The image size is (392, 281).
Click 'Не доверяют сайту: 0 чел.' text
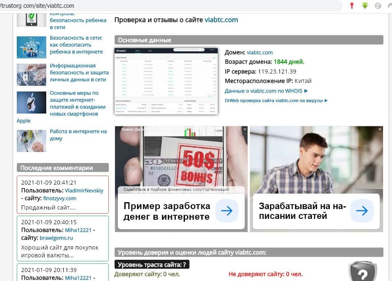point(266,274)
